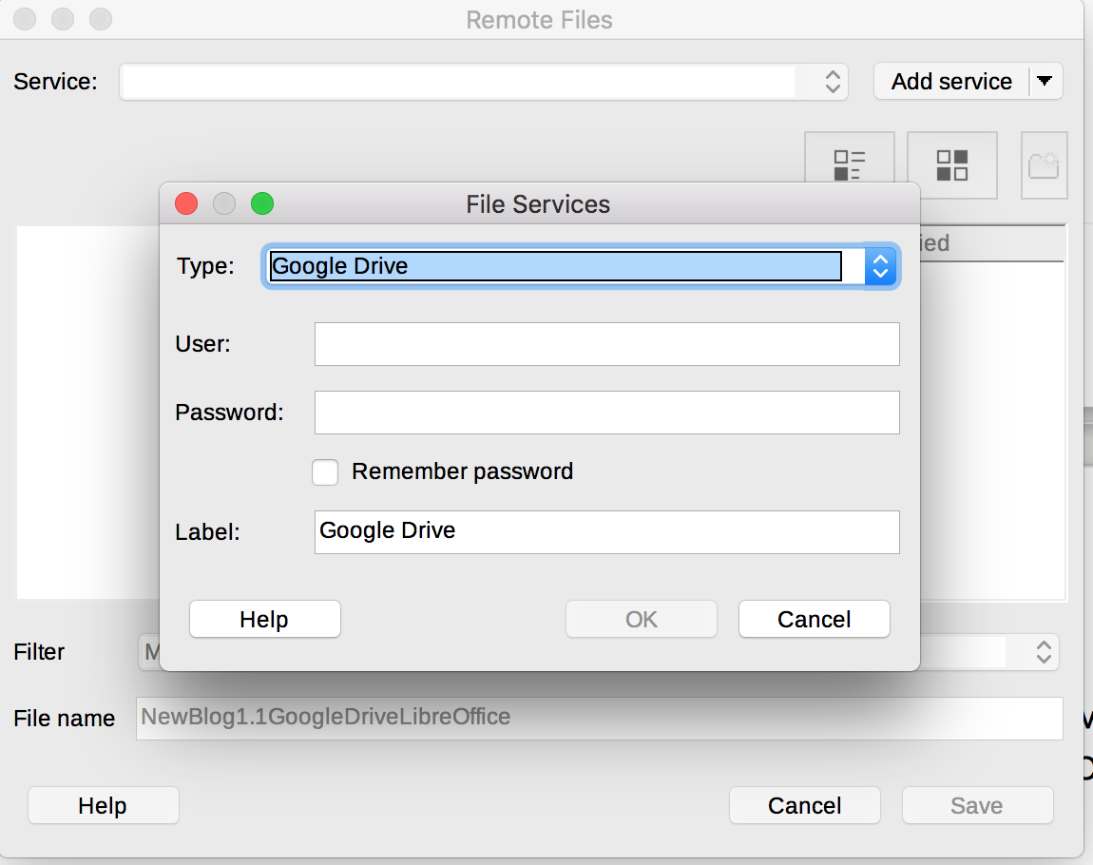Select the Label field showing Google Drive

click(x=606, y=532)
